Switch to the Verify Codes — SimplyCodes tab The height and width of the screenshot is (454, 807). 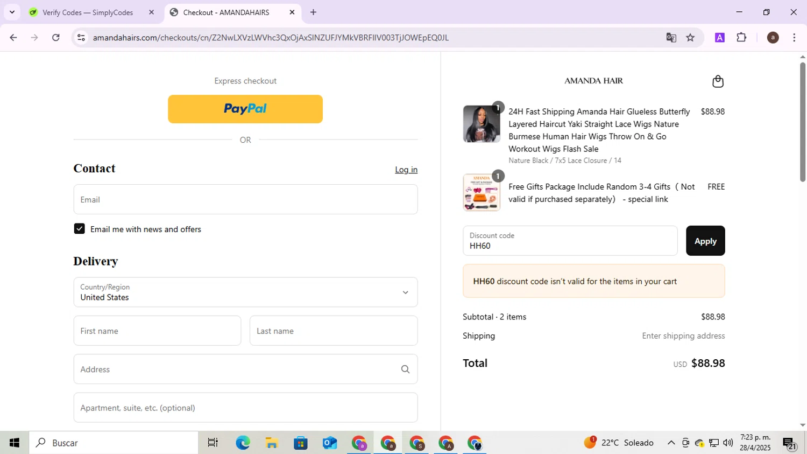tap(88, 12)
